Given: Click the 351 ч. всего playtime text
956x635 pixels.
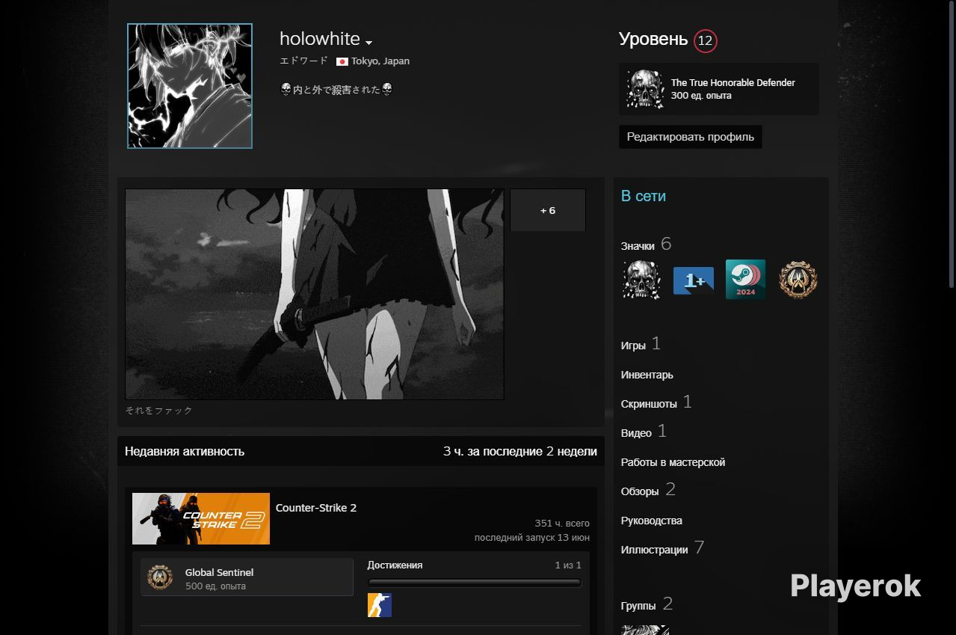Looking at the screenshot, I should (562, 524).
